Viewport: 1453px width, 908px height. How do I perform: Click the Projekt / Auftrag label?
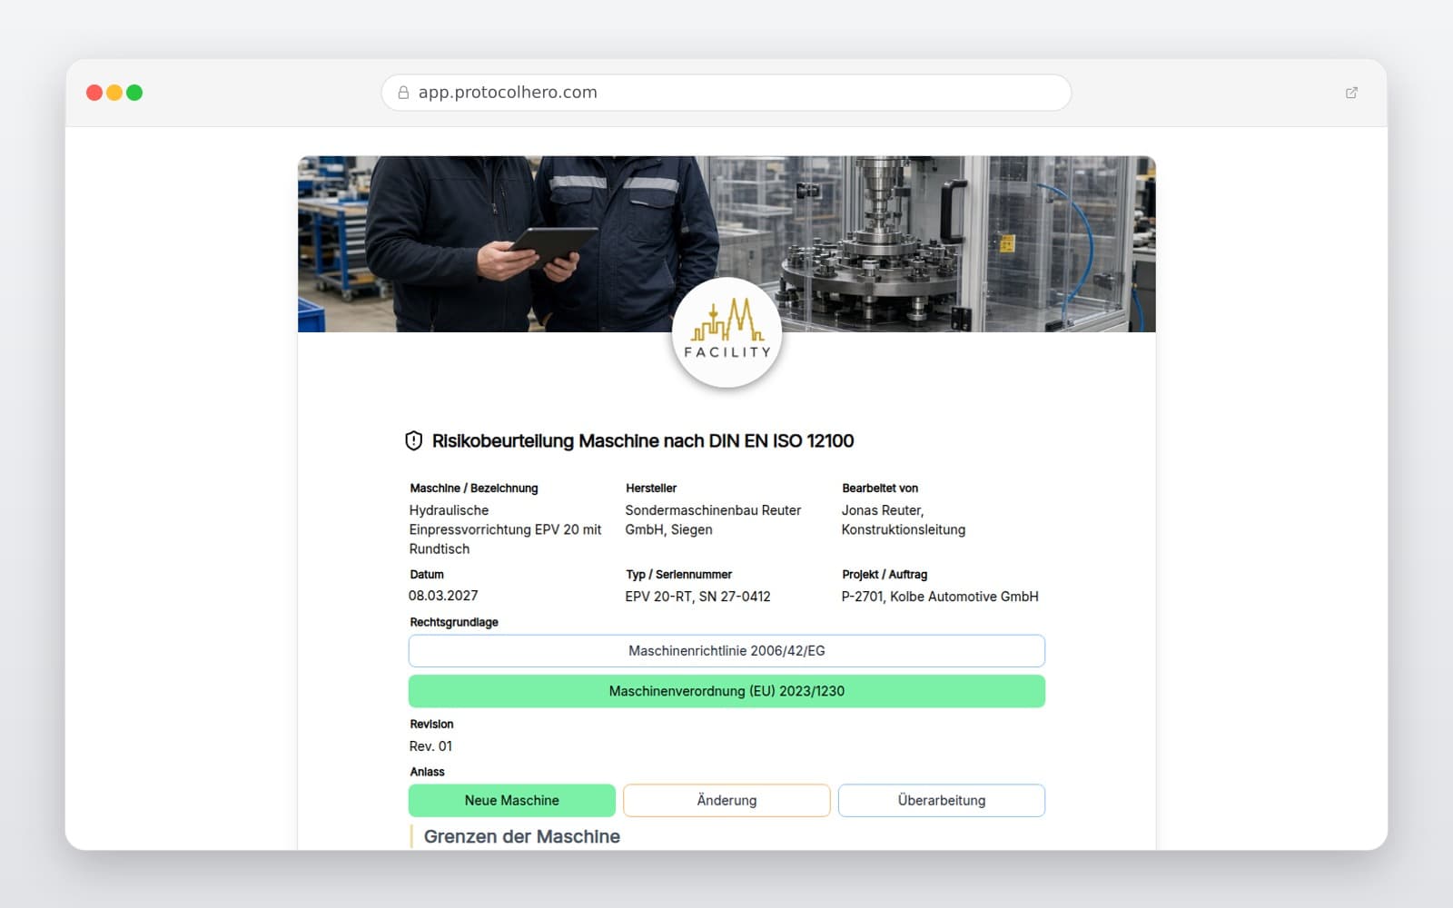pos(885,575)
